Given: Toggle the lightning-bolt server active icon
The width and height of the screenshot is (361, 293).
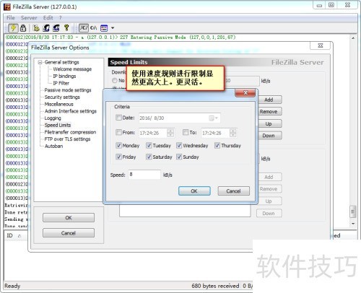Looking at the screenshot, I should pyautogui.click(x=13, y=28).
